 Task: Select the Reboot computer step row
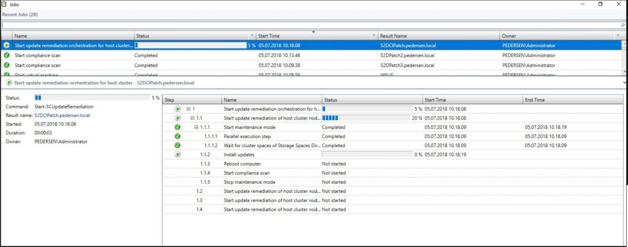(x=242, y=164)
